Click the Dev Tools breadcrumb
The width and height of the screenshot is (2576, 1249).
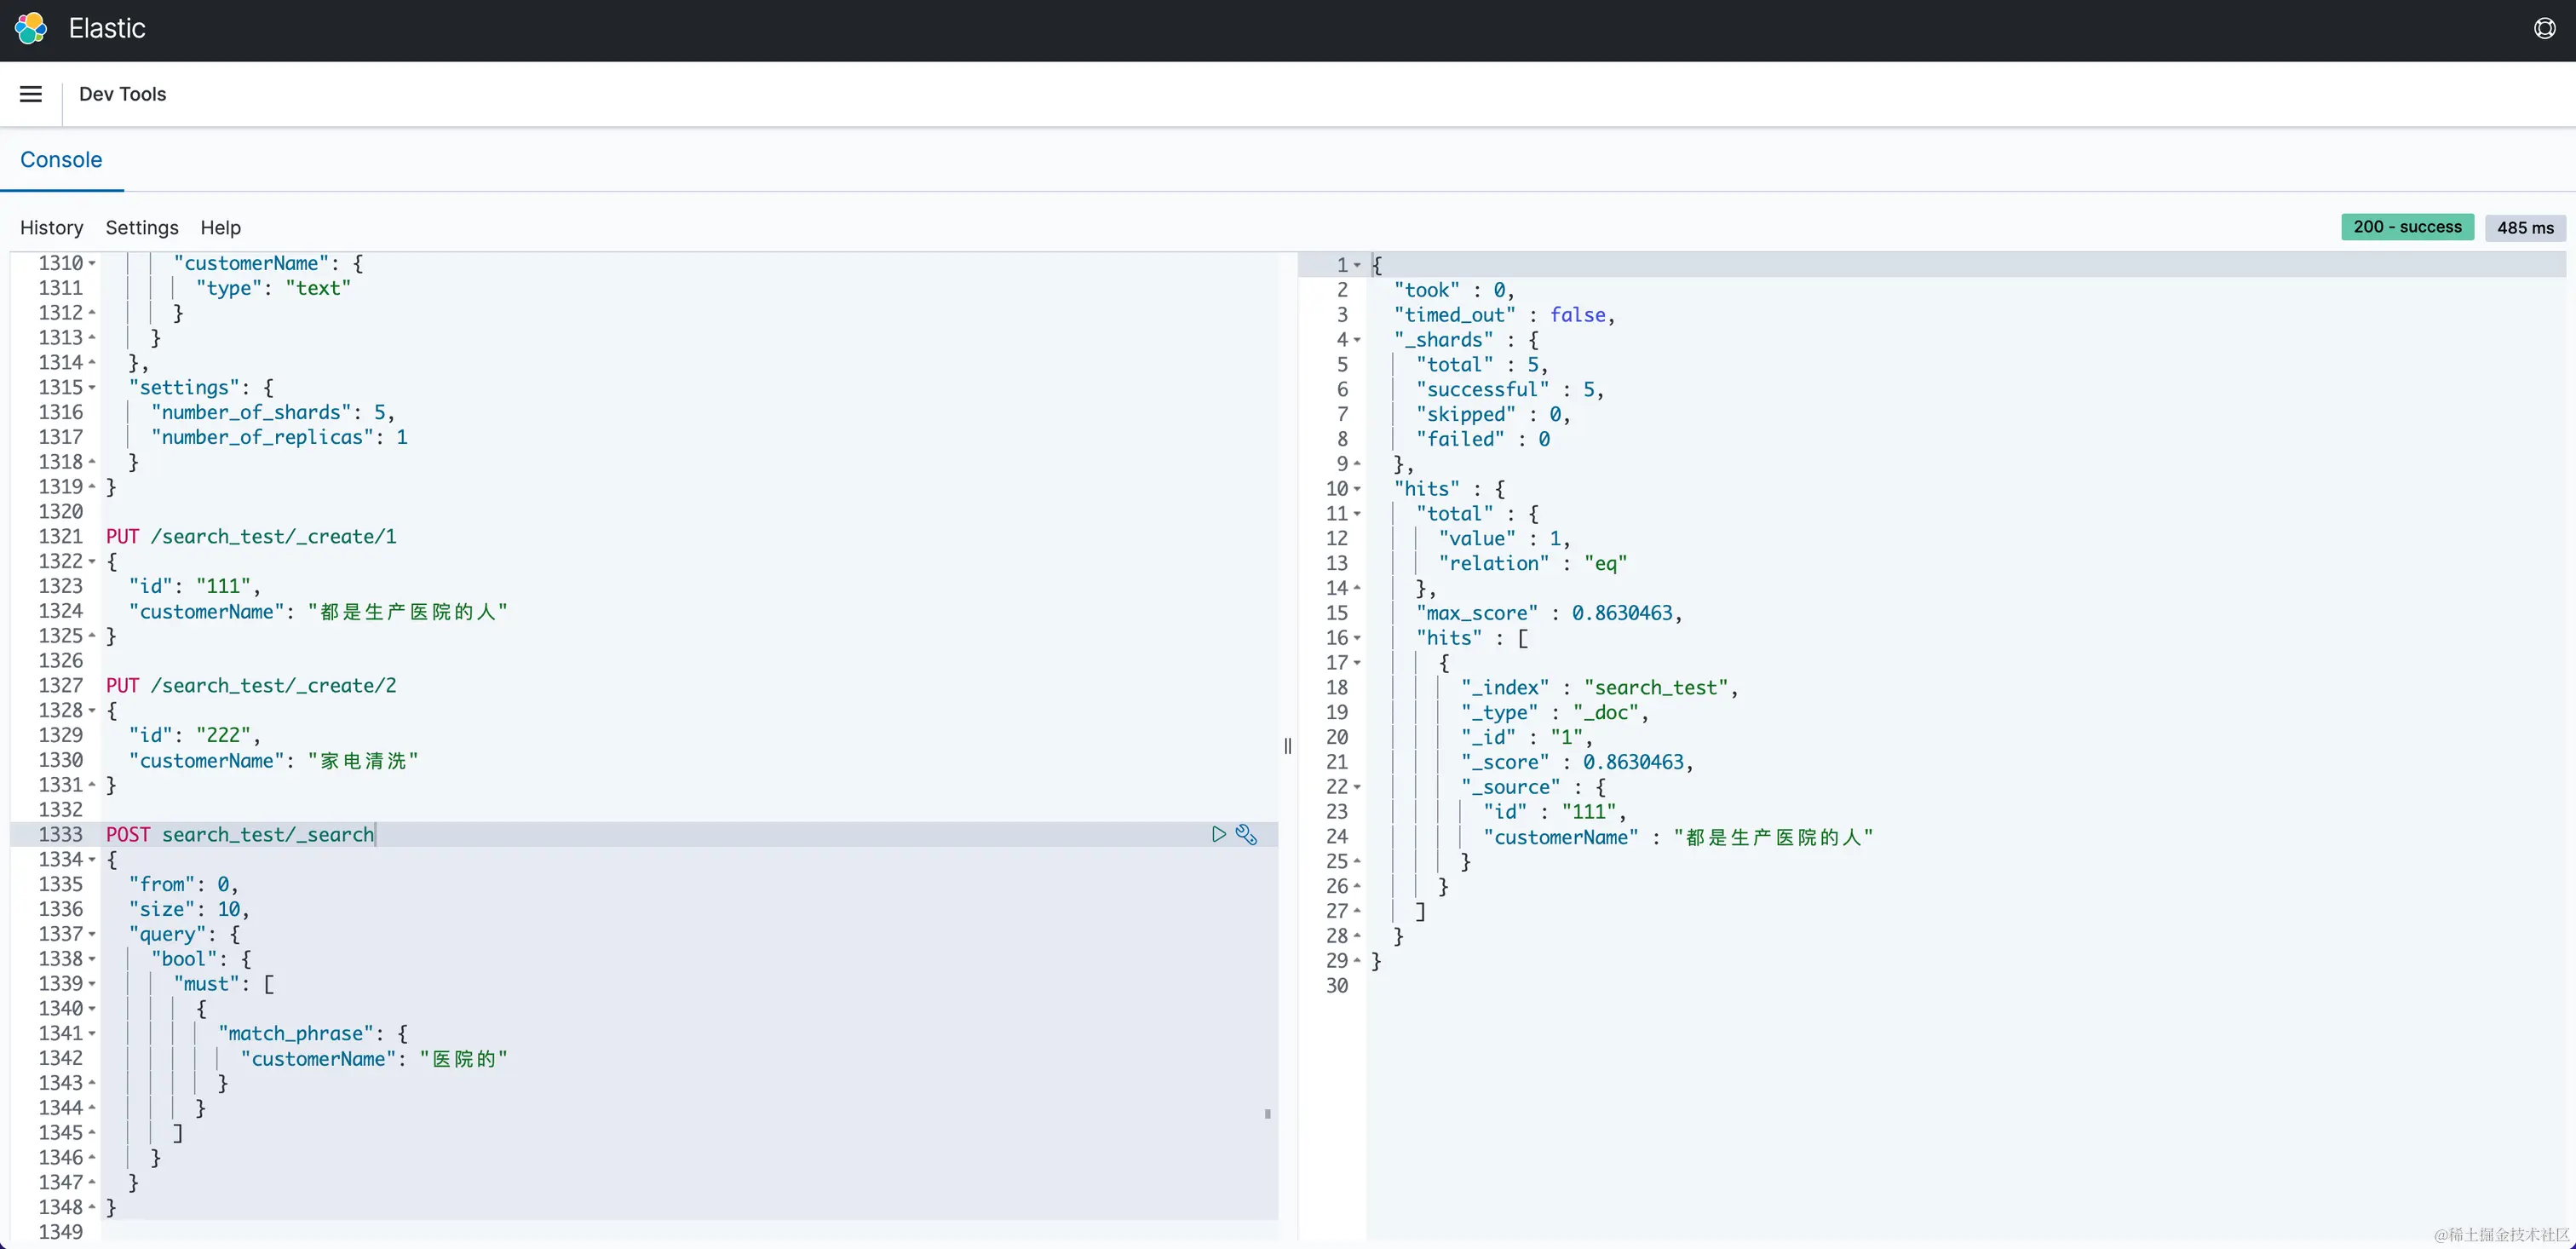[x=122, y=94]
